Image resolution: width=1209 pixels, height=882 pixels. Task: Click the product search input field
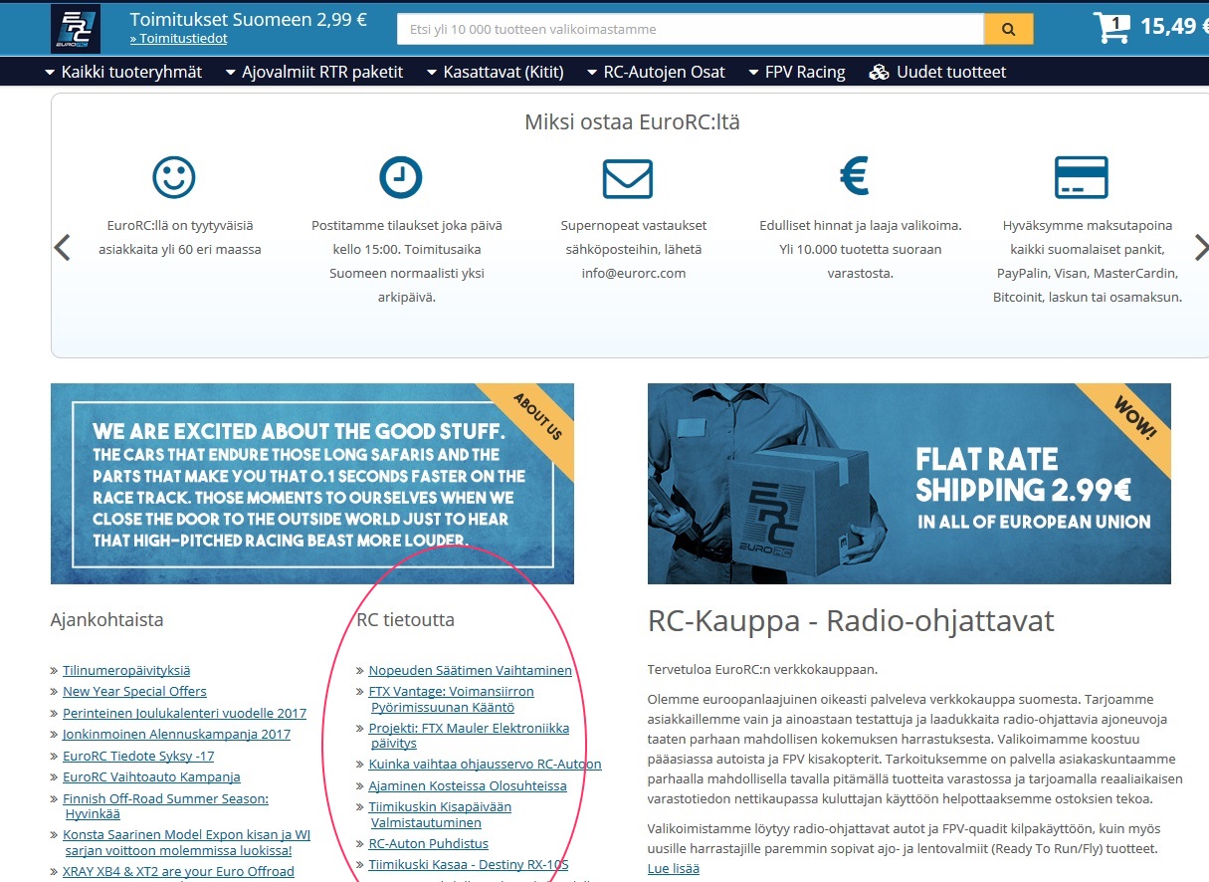691,29
